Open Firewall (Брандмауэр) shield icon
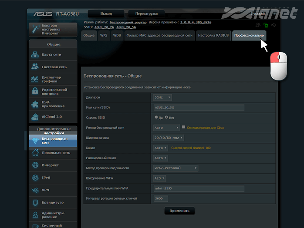Screen dimensions: 304x228 pyautogui.click(x=36, y=202)
